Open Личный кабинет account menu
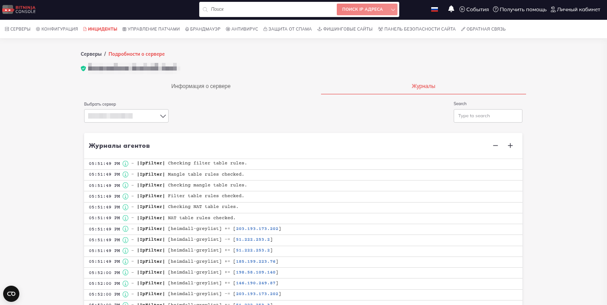 [575, 9]
